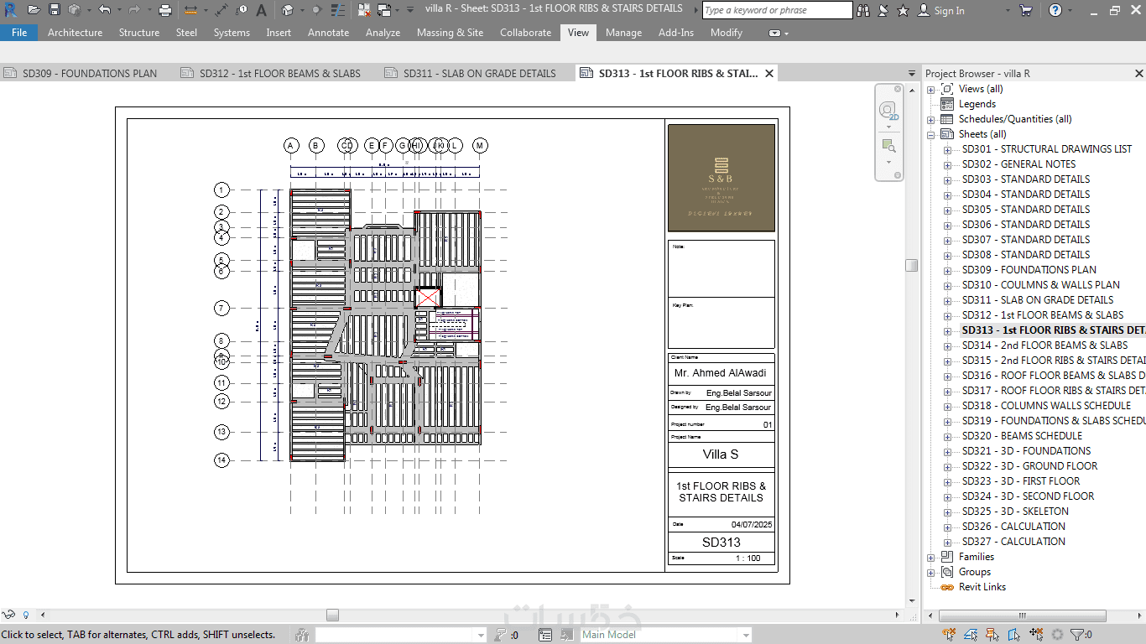Expand the Groups node
Image resolution: width=1146 pixels, height=644 pixels.
click(930, 572)
